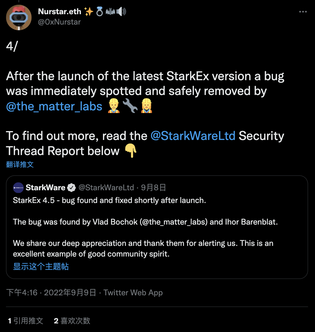Click the StarkWare logo avatar in quote
The width and height of the screenshot is (315, 332).
pos(18,188)
